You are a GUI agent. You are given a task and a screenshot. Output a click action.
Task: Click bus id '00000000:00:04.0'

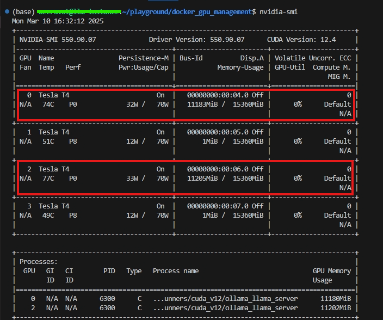pyautogui.click(x=218, y=95)
